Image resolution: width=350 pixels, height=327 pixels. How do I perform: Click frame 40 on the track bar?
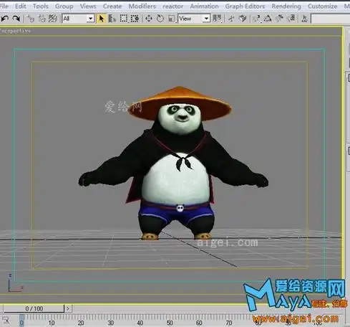[140, 323]
